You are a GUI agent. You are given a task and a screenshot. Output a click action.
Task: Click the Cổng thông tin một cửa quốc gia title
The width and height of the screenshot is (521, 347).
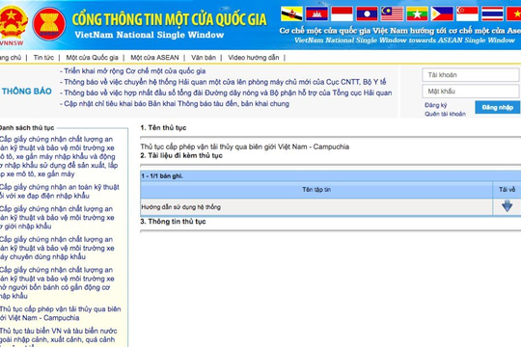tap(170, 19)
